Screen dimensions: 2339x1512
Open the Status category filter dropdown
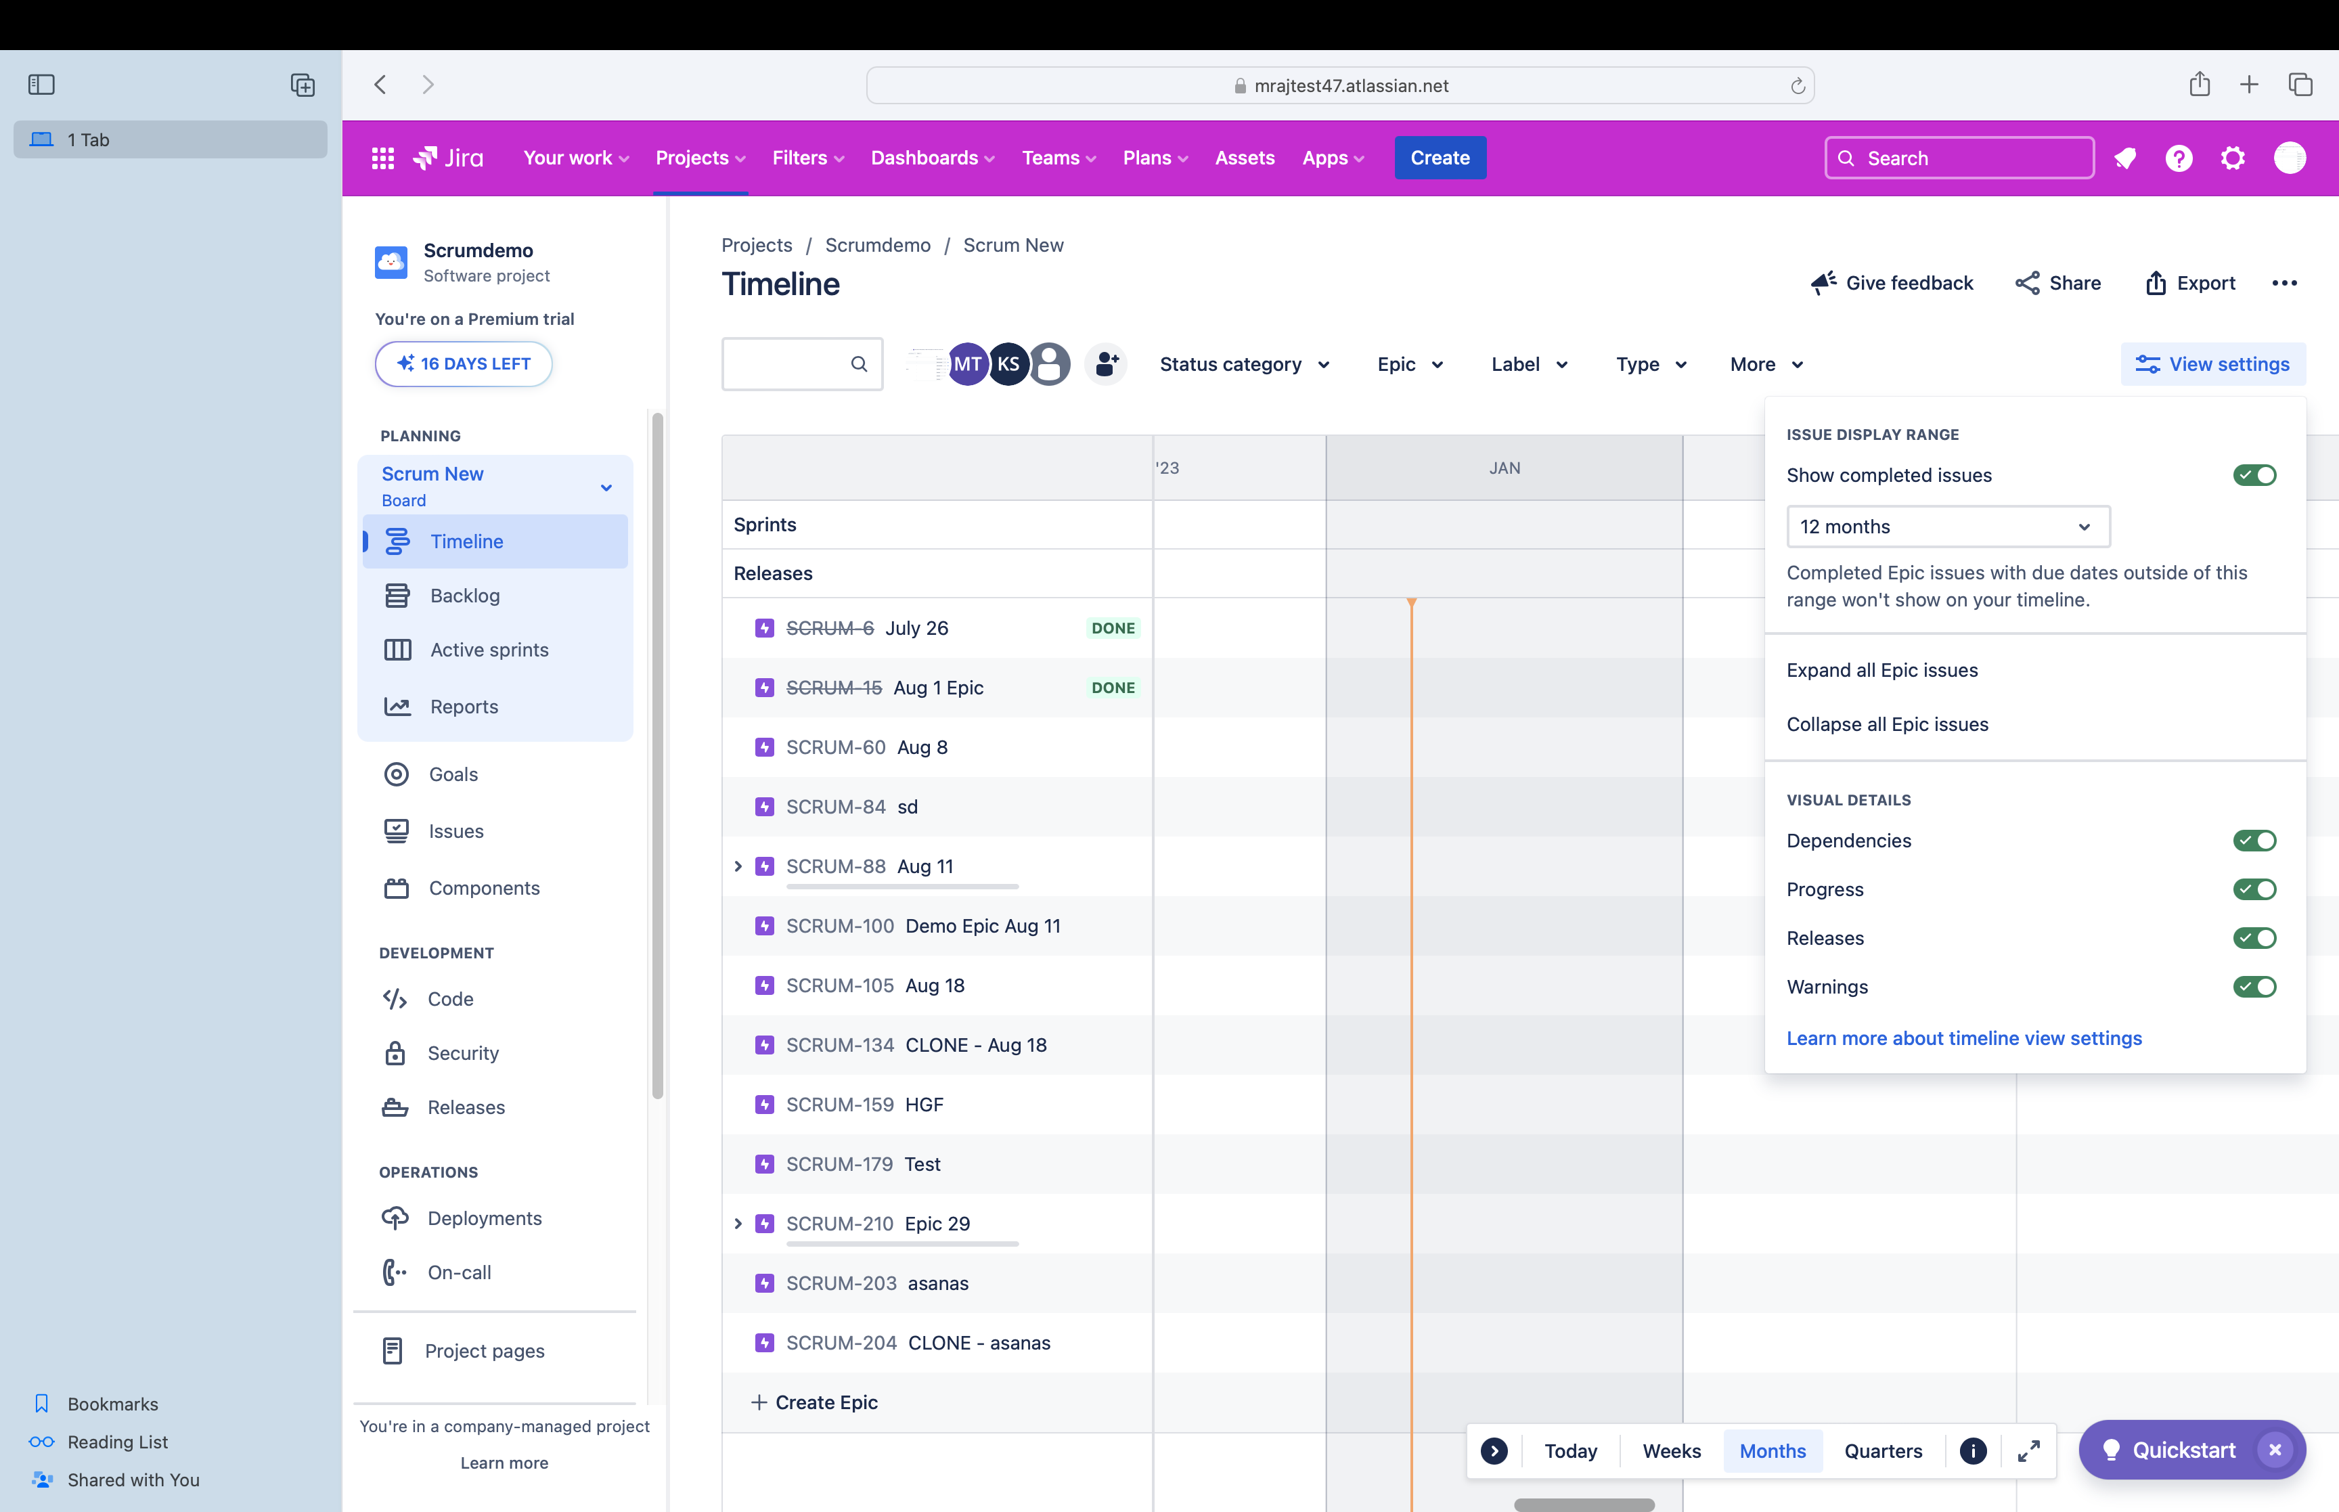[1245, 364]
